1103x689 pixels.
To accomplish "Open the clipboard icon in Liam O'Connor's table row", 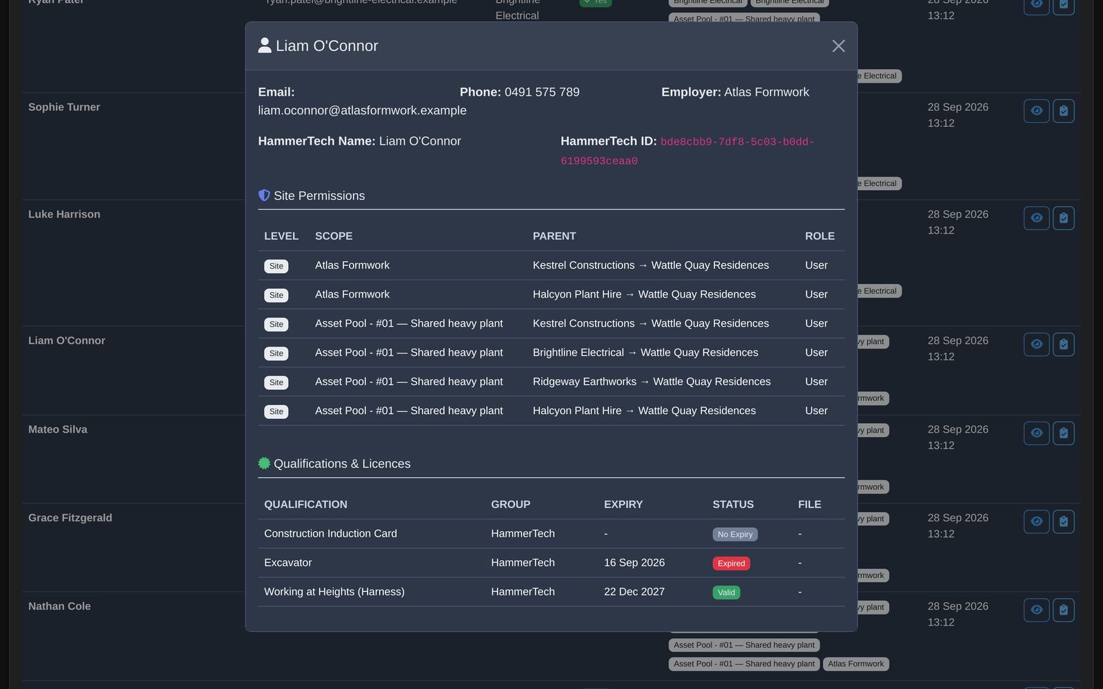I will [x=1064, y=344].
